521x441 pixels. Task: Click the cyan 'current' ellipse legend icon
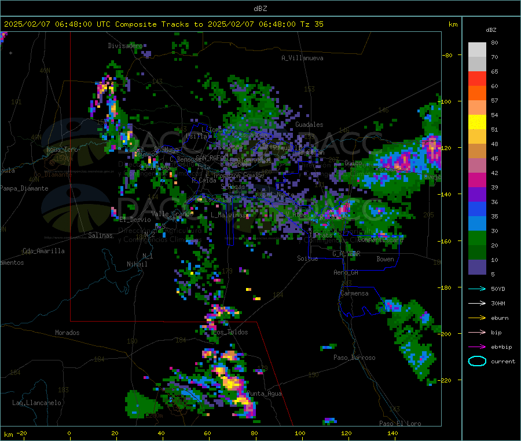pyautogui.click(x=477, y=361)
